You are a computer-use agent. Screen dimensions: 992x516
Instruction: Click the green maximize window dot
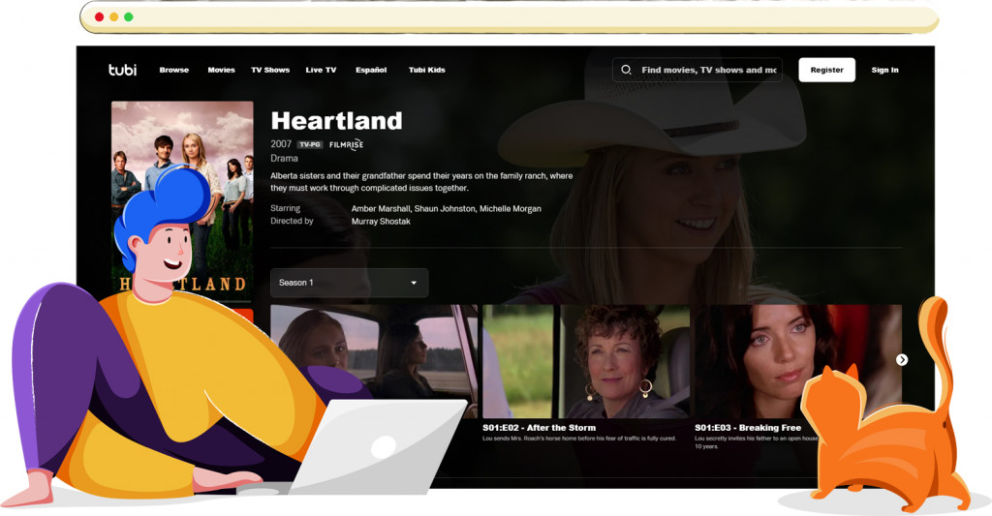point(129,17)
